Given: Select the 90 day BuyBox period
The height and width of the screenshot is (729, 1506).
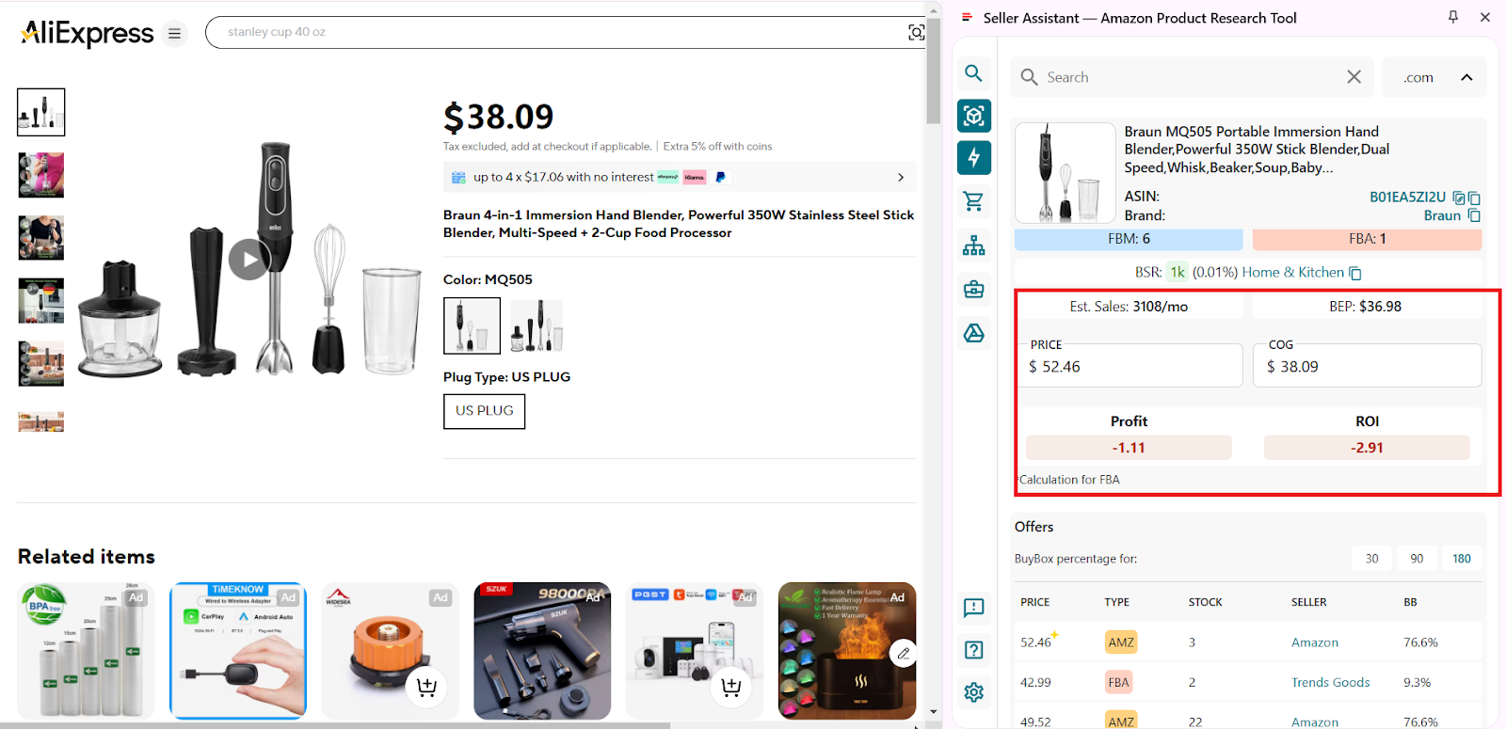Looking at the screenshot, I should point(1417,559).
